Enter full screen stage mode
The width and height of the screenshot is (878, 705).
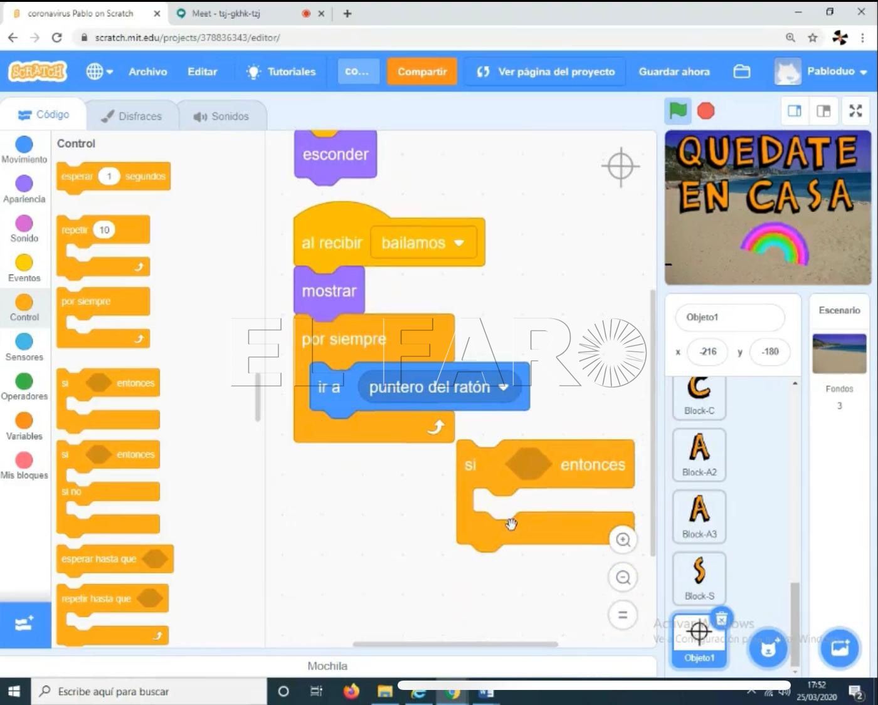tap(855, 111)
